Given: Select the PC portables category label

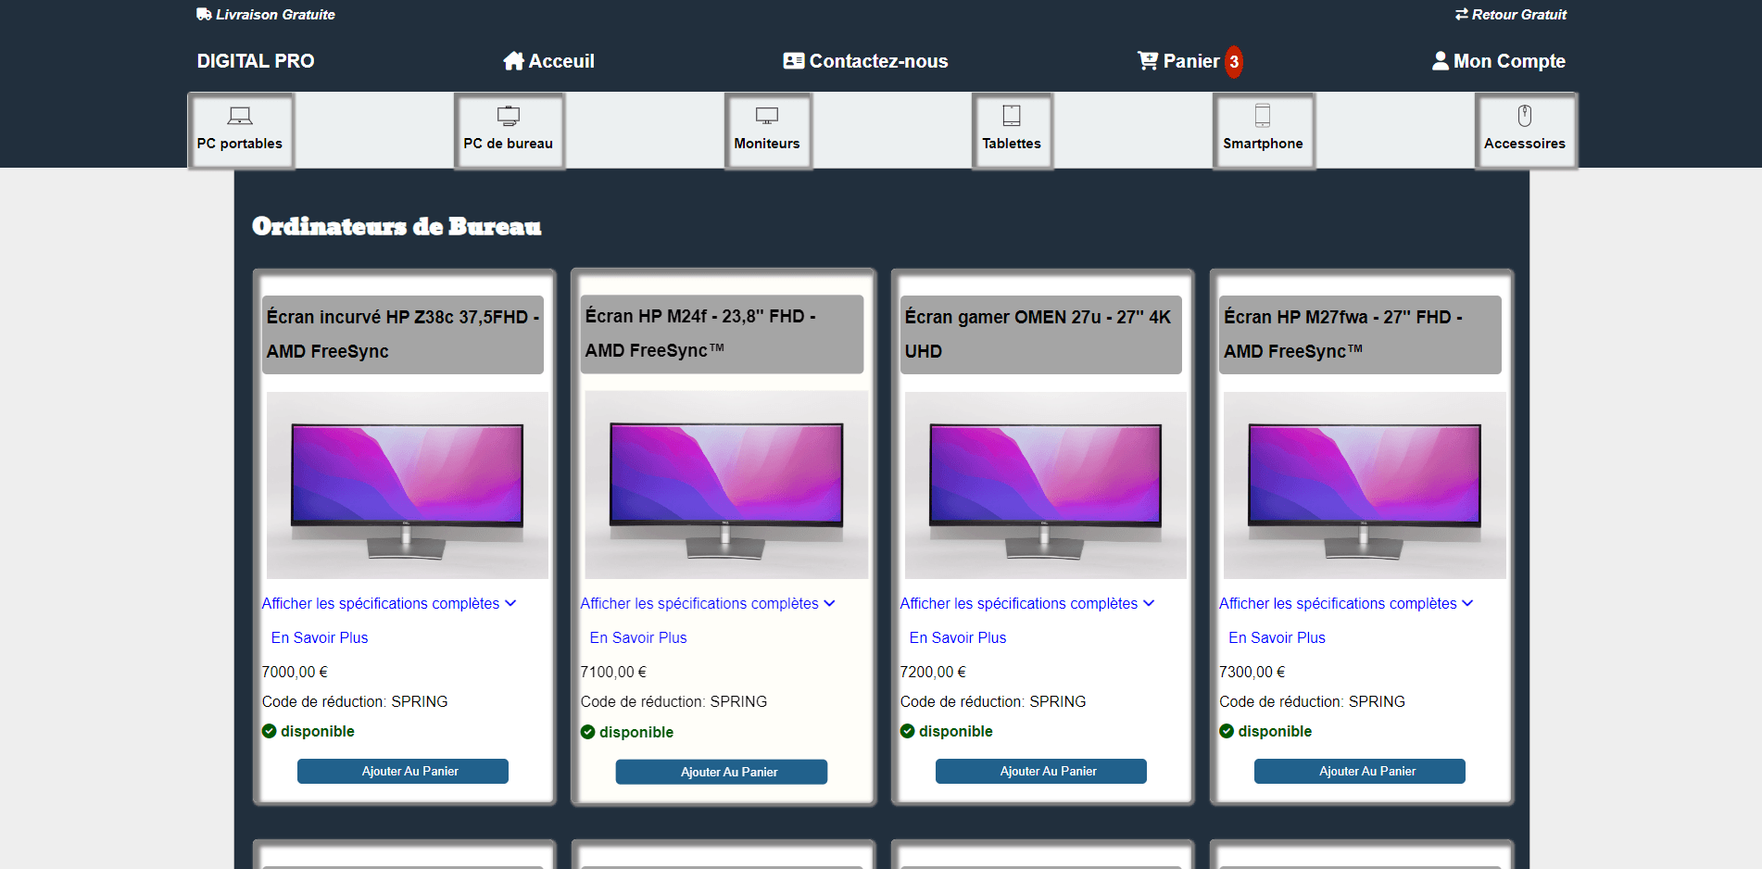Looking at the screenshot, I should click(x=240, y=144).
